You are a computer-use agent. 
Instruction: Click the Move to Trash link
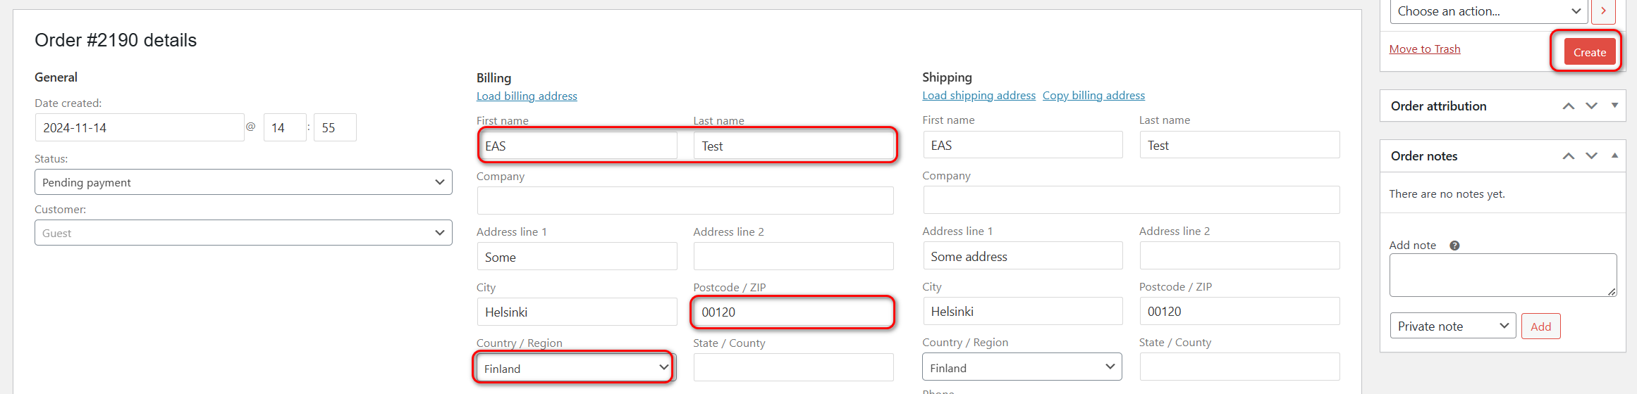point(1424,49)
